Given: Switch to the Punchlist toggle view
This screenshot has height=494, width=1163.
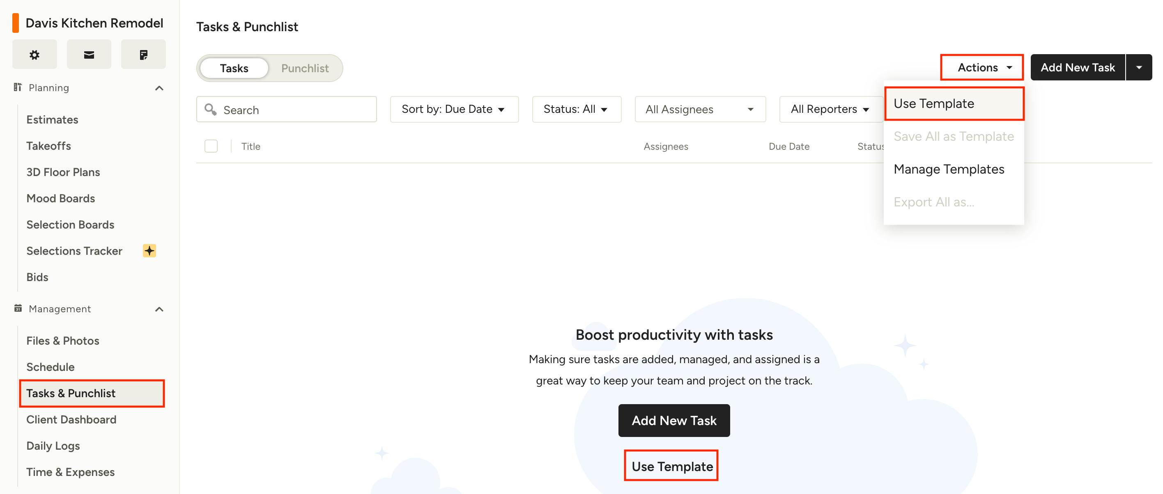Looking at the screenshot, I should click(x=305, y=68).
